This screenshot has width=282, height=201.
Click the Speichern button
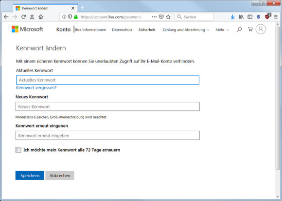[30, 175]
